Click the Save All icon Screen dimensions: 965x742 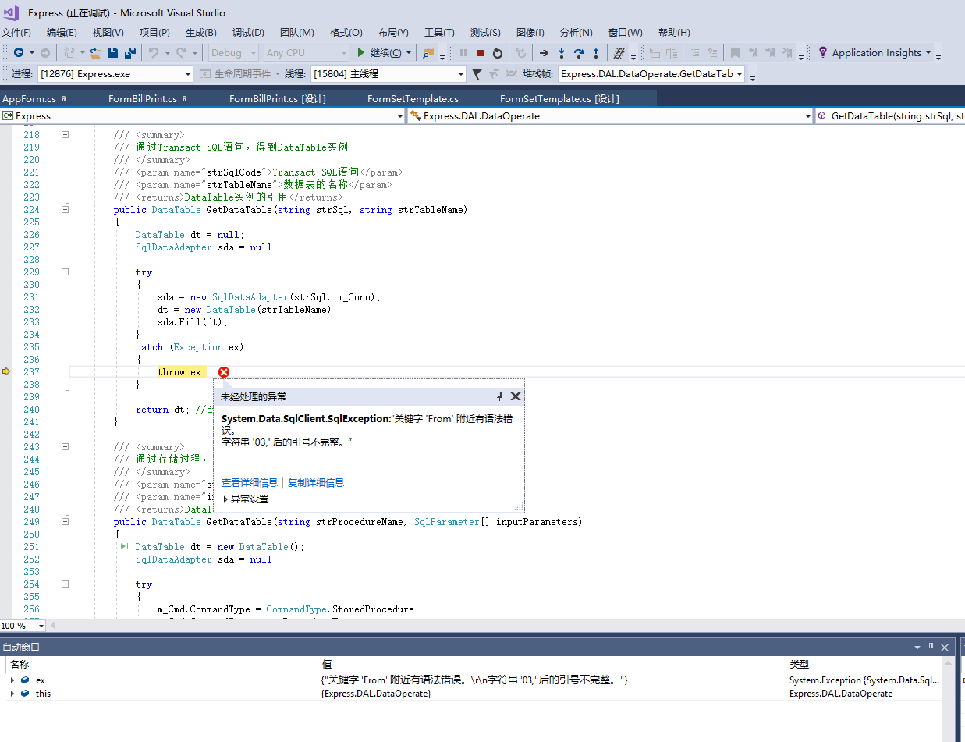click(129, 52)
